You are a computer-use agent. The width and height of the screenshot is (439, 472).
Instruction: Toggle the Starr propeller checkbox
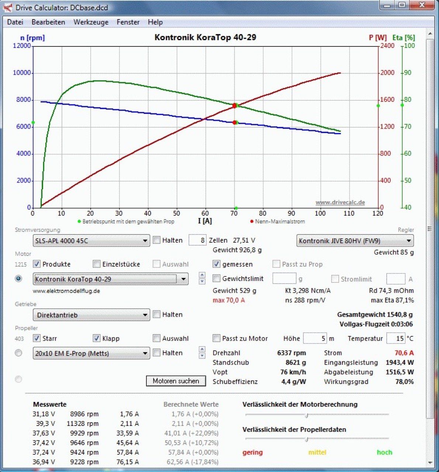pos(37,338)
